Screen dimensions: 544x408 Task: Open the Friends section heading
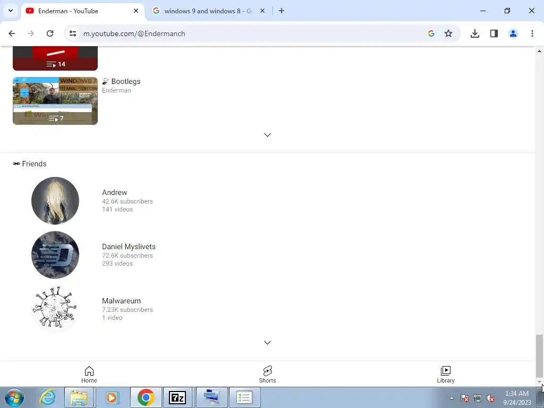click(30, 164)
